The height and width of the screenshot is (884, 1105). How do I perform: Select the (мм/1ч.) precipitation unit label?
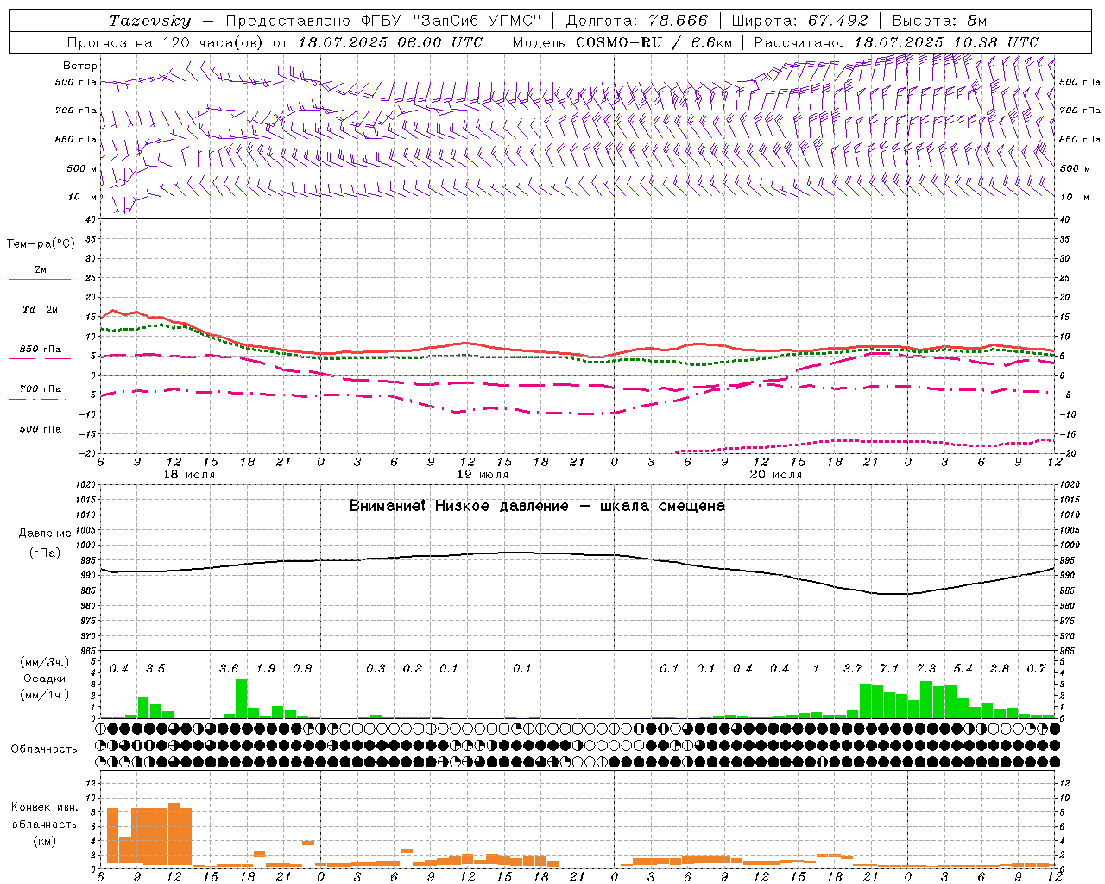[x=45, y=695]
